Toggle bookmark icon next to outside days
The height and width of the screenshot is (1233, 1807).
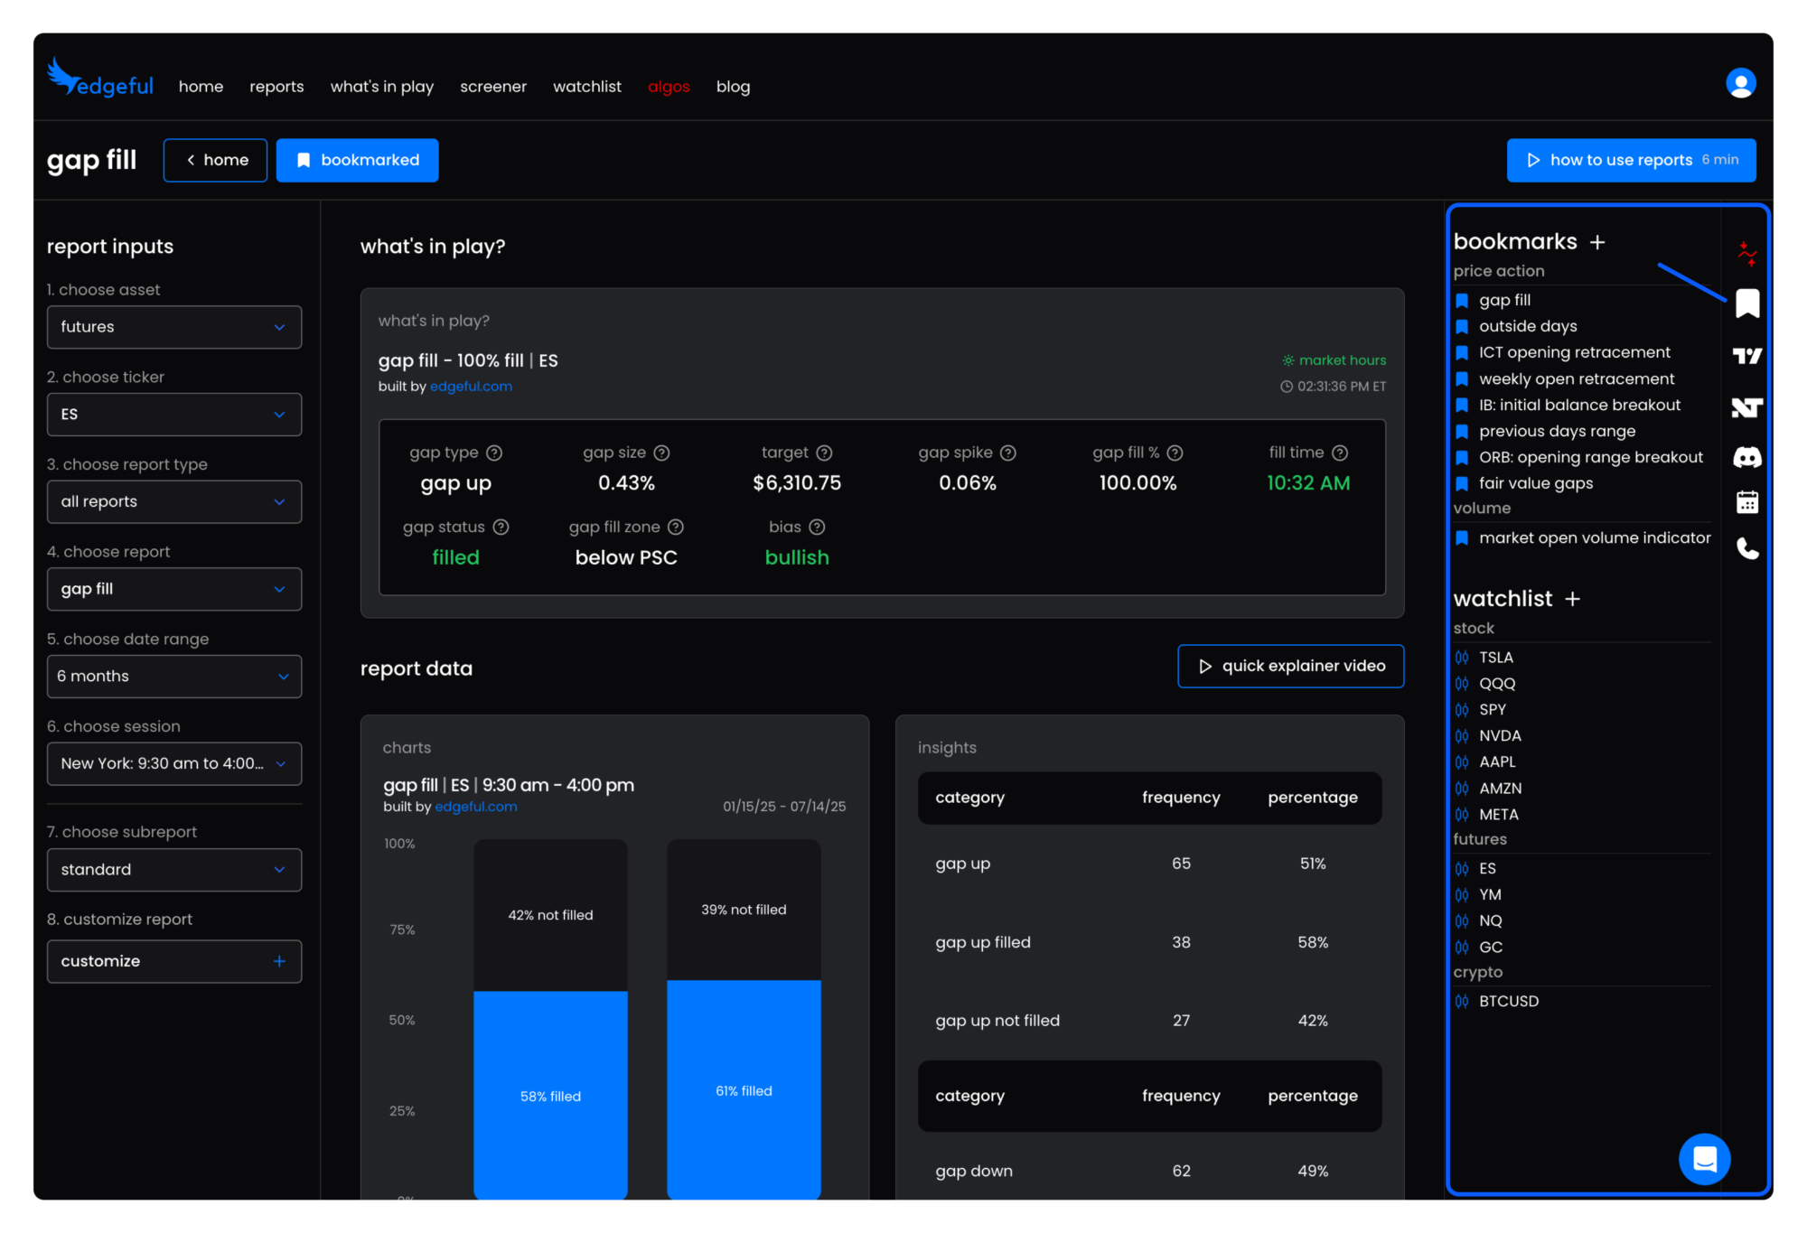[1462, 326]
